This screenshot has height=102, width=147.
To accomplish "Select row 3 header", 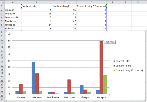I will coord(2,14).
